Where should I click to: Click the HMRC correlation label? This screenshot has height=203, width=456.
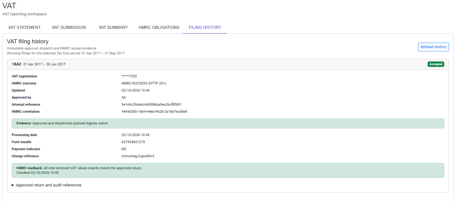tap(26, 111)
